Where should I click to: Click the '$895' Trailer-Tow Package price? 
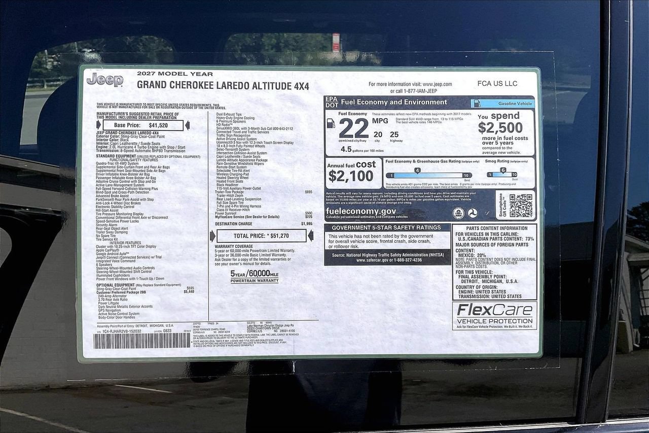308,192
